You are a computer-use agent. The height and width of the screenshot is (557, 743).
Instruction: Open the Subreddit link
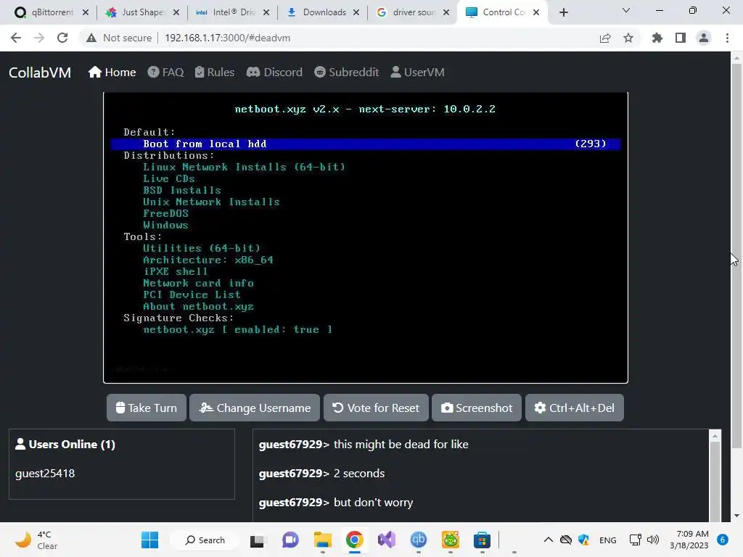pyautogui.click(x=346, y=73)
